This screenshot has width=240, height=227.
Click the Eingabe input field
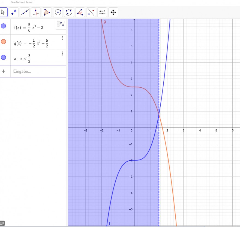38,71
